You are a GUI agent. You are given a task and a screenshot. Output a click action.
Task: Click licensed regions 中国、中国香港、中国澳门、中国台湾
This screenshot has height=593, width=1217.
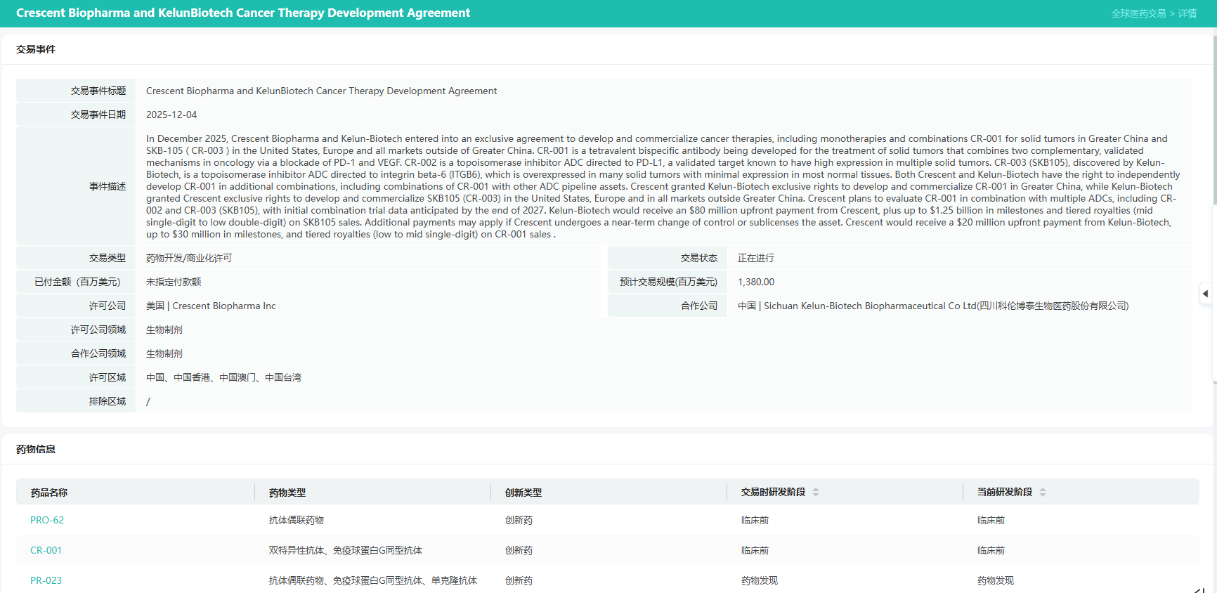pyautogui.click(x=223, y=377)
